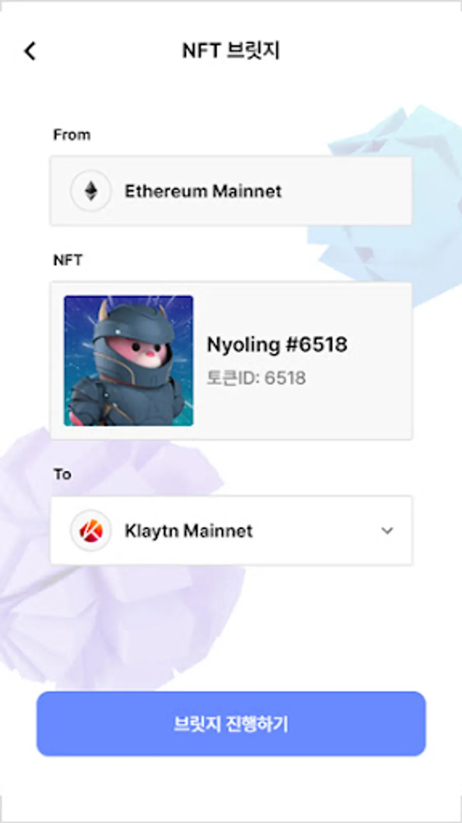Click the Nyoling #6518 title text
This screenshot has height=823, width=462.
point(277,345)
